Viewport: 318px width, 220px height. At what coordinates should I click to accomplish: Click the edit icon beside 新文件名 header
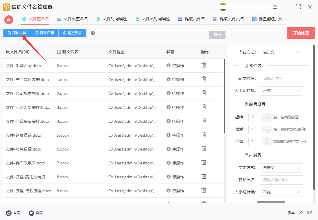coord(59,52)
